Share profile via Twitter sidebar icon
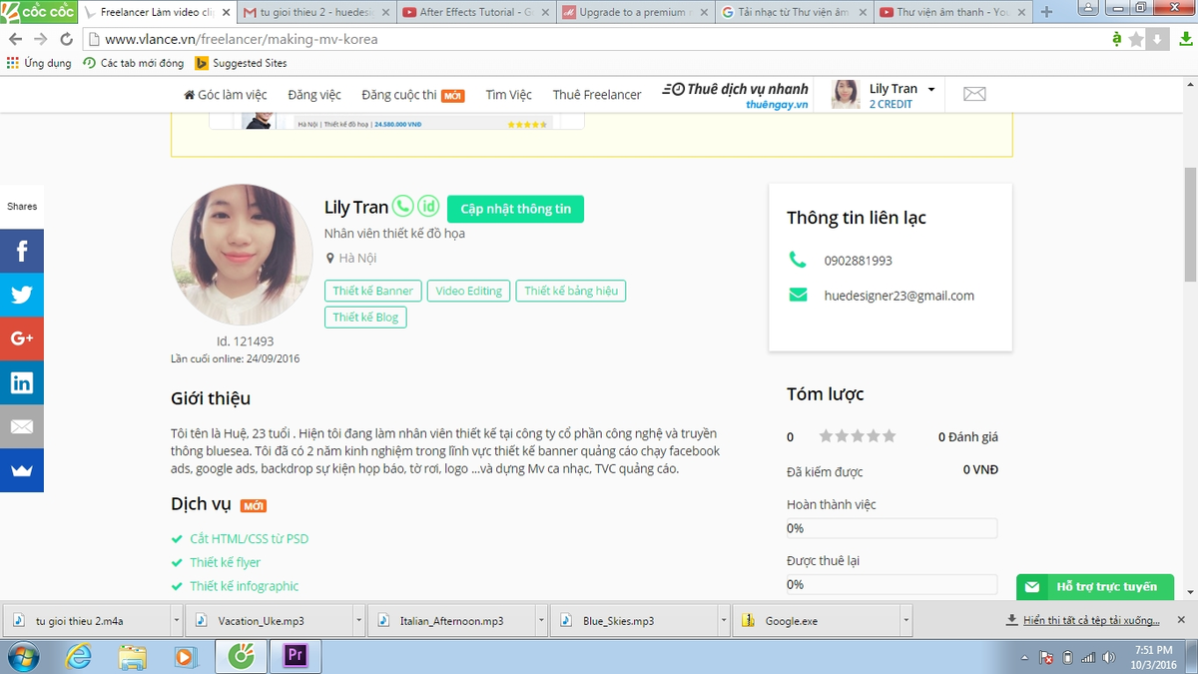This screenshot has height=674, width=1198. pyautogui.click(x=22, y=295)
